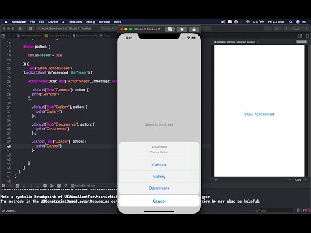This screenshot has height=233, width=311.
Task: Open the body symbol crumb in jump bar
Action: pos(105,36)
